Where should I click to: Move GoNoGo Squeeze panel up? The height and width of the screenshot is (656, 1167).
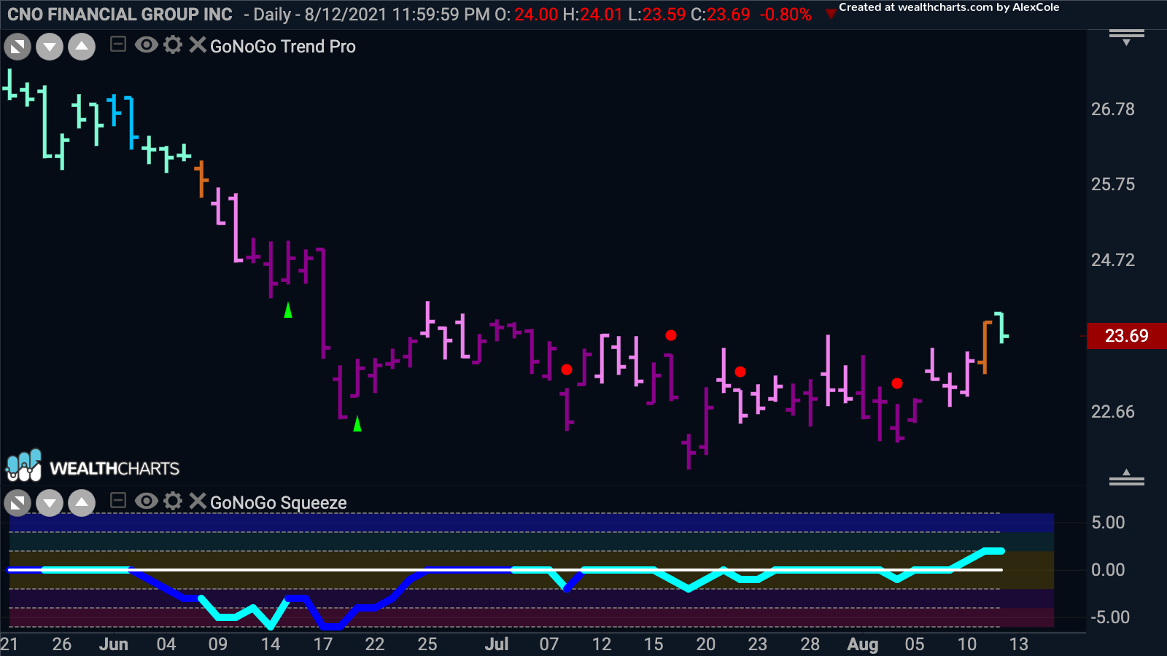click(82, 503)
